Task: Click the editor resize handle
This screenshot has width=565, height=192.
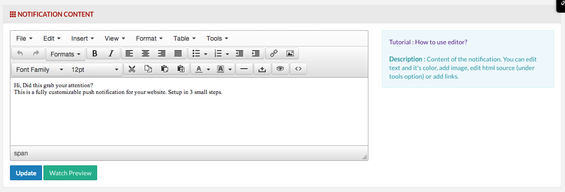Action: [x=365, y=157]
